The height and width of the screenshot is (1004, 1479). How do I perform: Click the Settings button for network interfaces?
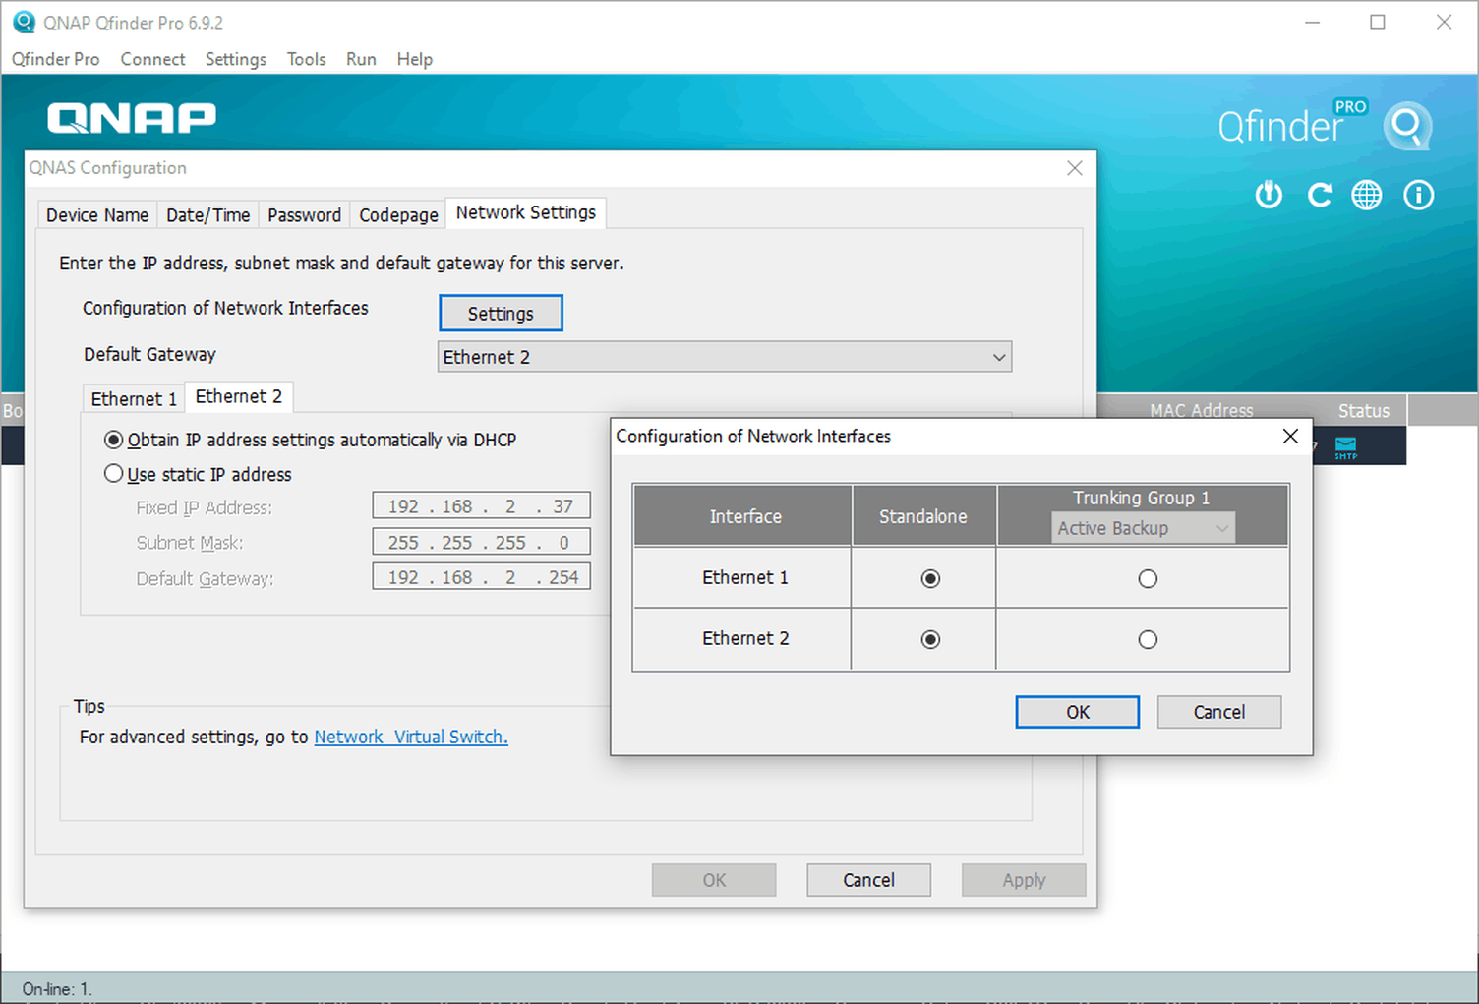tap(501, 313)
